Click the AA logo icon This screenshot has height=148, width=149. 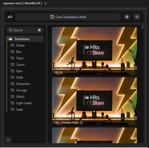[10, 17]
